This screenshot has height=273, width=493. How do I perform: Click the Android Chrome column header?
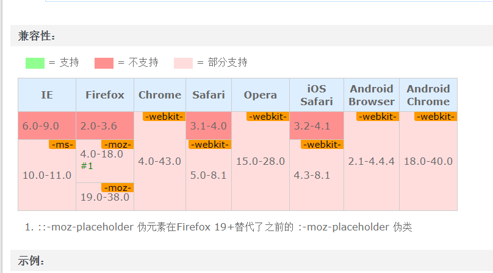tap(428, 95)
